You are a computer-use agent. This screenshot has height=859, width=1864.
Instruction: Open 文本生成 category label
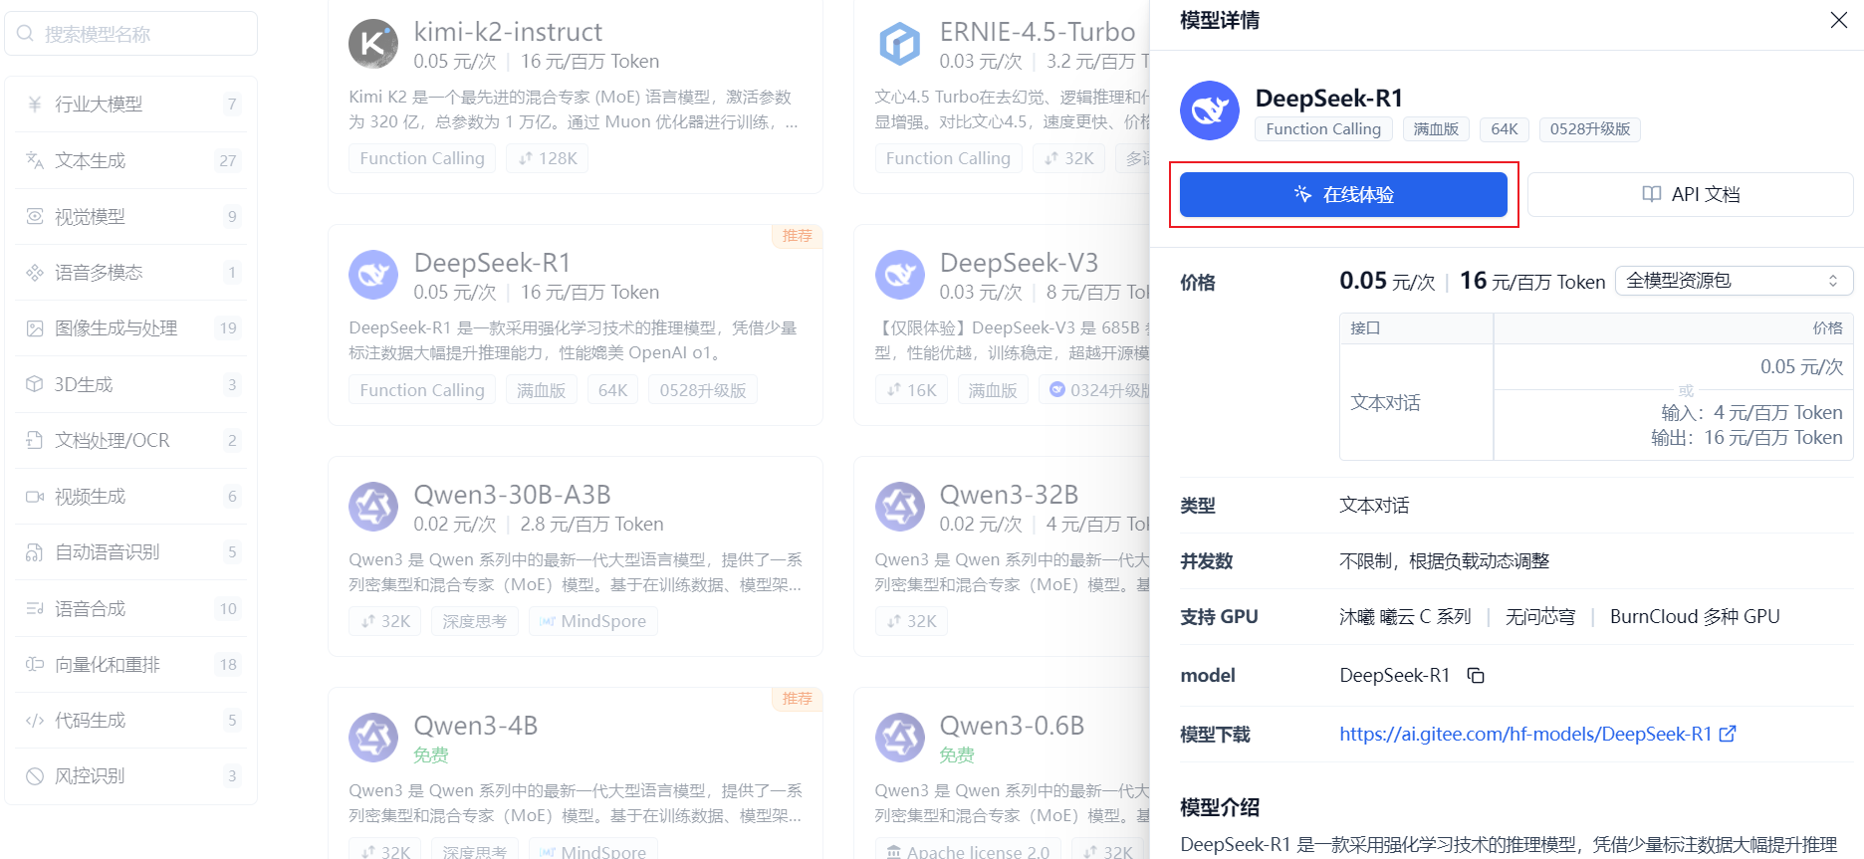point(91,160)
